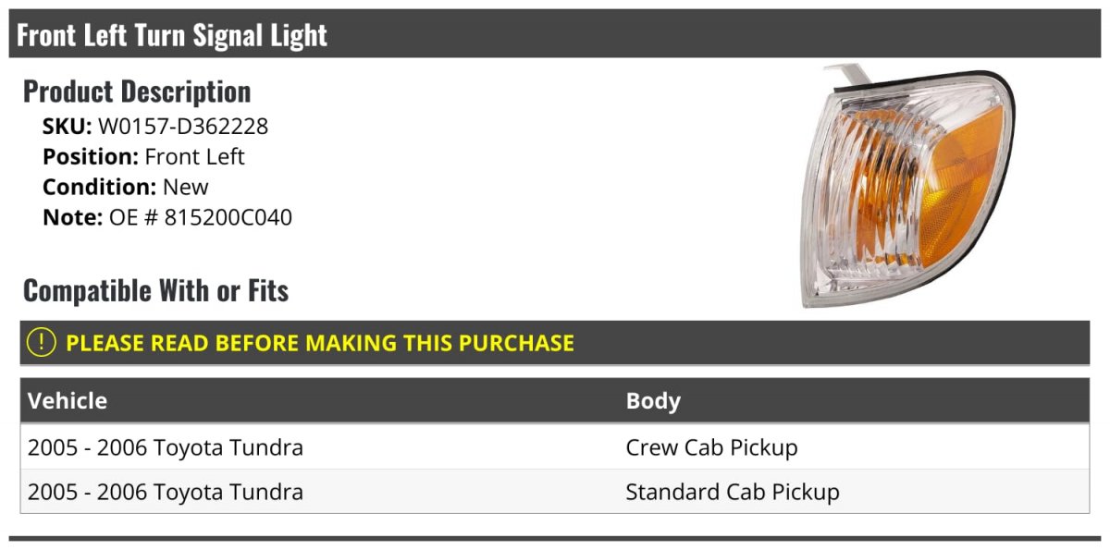Select the second 2005 - 2006 Toyota Tundra row
Viewport: 1110px width, 550px height.
click(x=555, y=492)
